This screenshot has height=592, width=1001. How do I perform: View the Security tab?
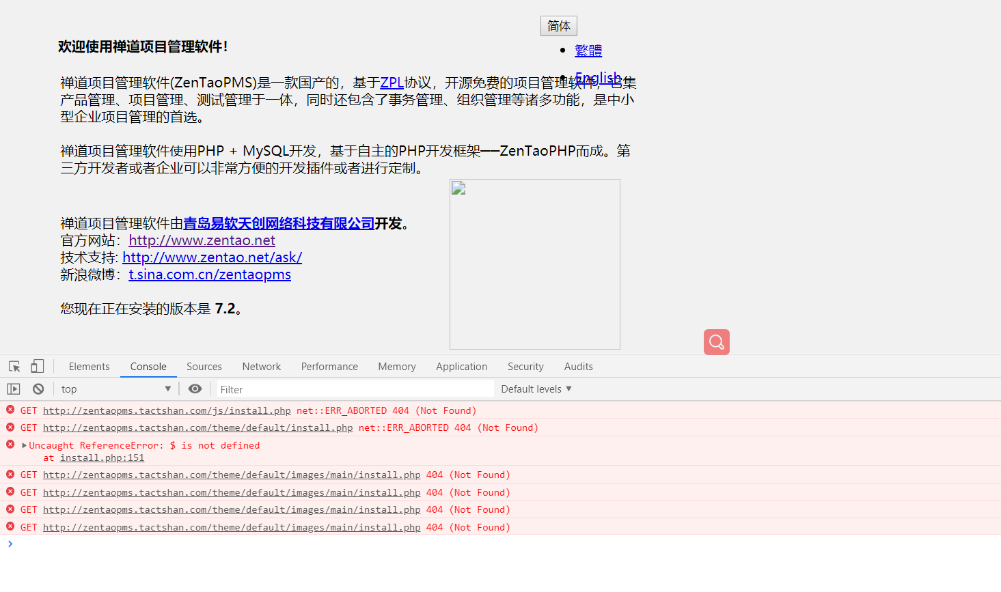(525, 367)
